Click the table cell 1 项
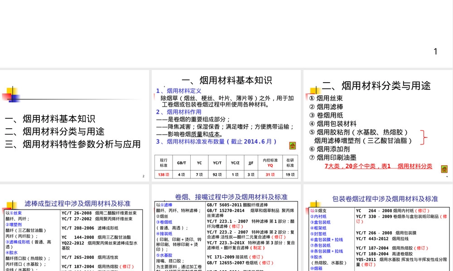453x271 pixels. coord(235,174)
